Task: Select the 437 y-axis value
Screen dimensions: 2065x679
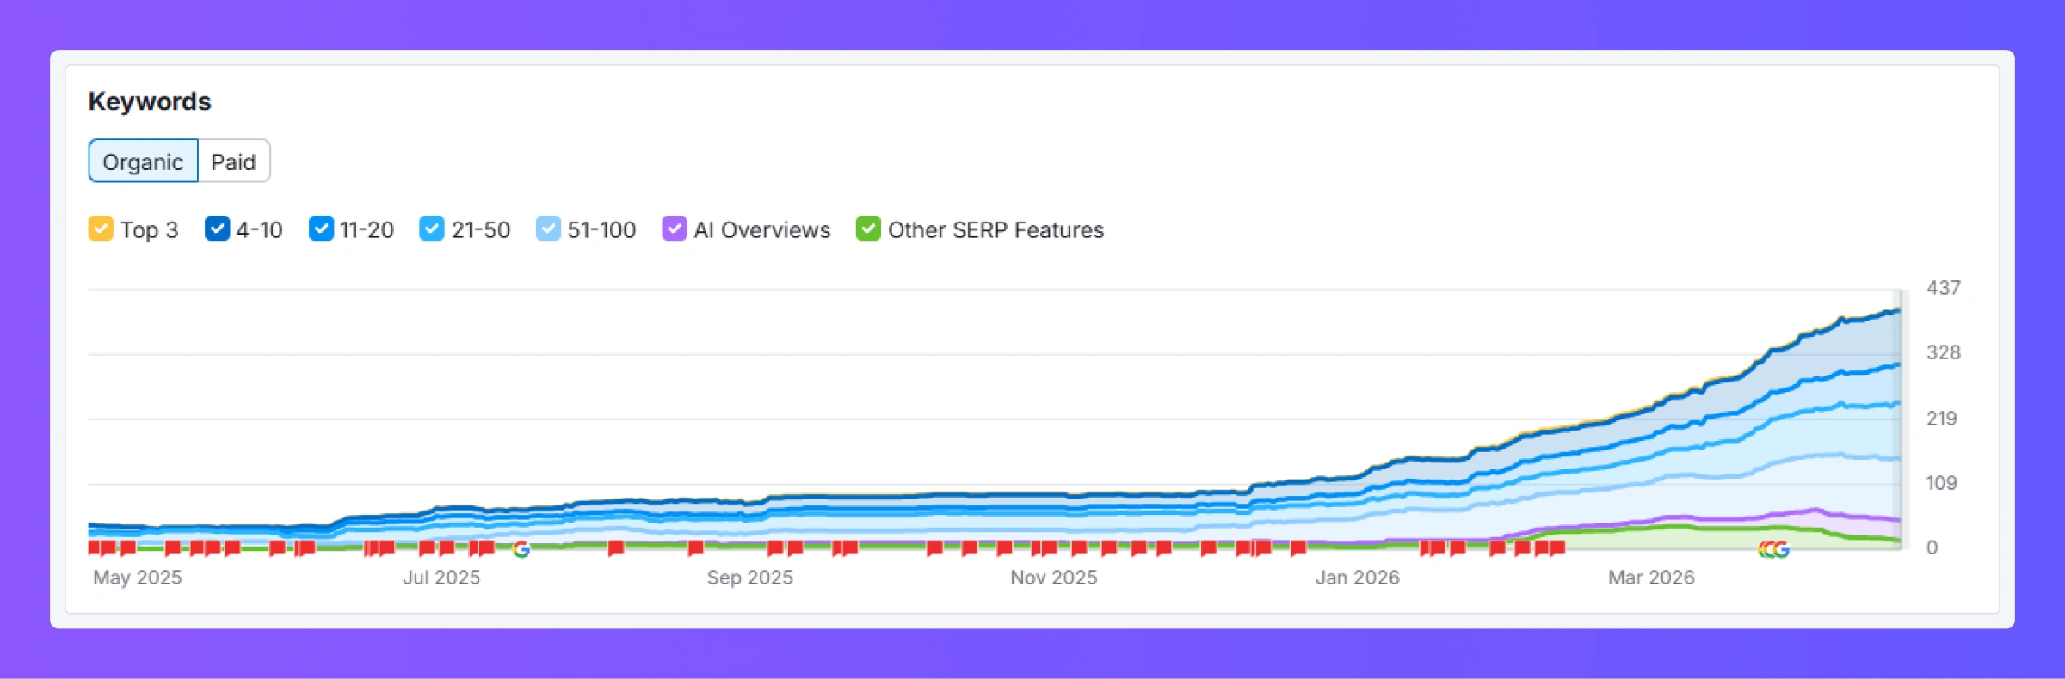Action: [1943, 288]
